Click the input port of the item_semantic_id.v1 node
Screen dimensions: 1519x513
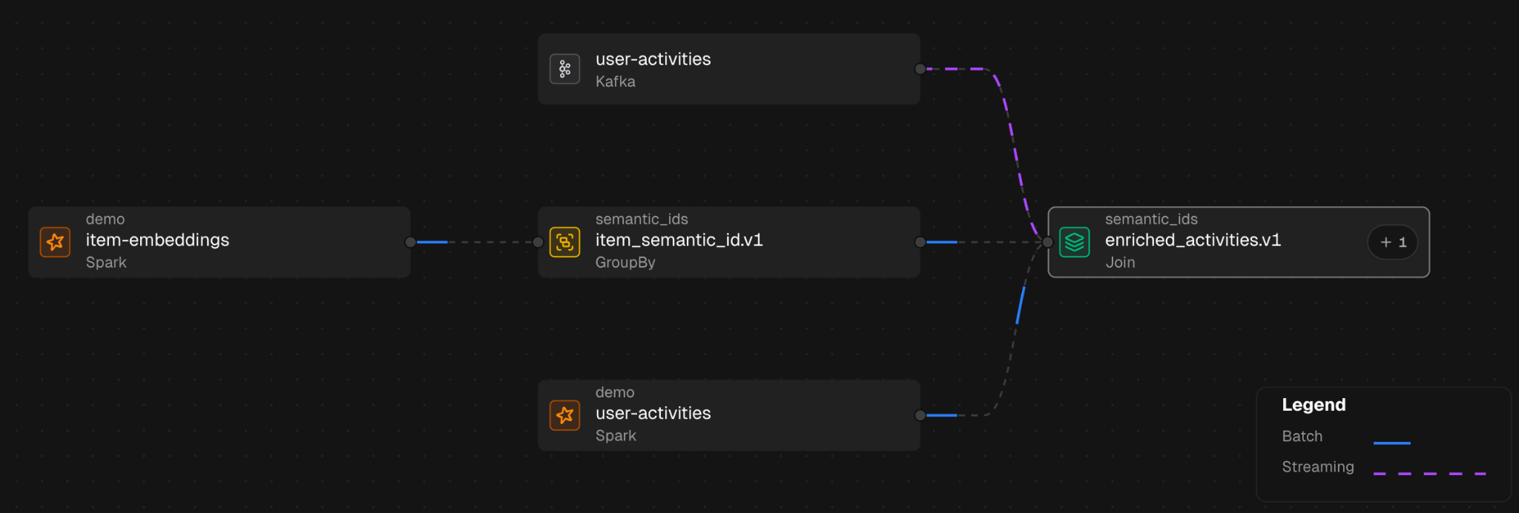538,242
